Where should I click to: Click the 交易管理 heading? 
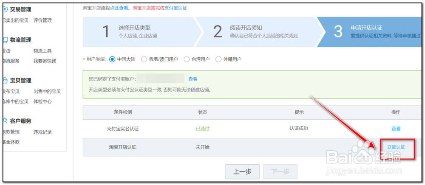(20, 9)
